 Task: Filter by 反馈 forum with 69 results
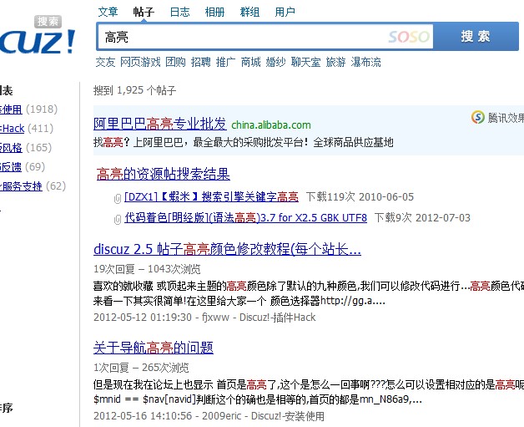pos(11,166)
